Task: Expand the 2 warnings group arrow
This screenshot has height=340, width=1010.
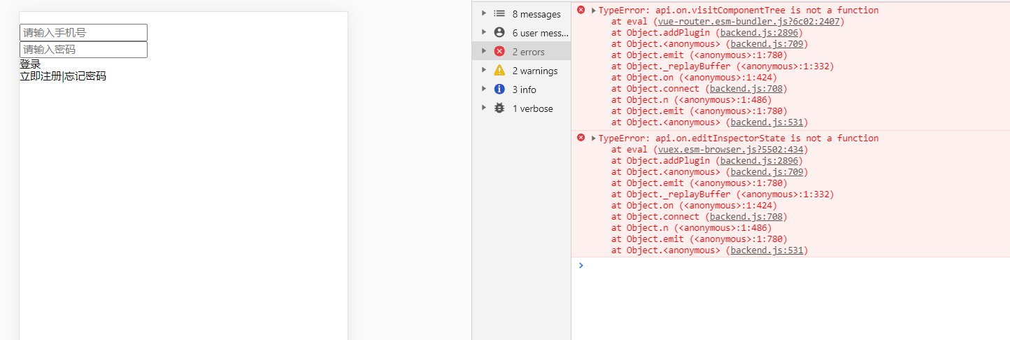Action: click(x=483, y=71)
